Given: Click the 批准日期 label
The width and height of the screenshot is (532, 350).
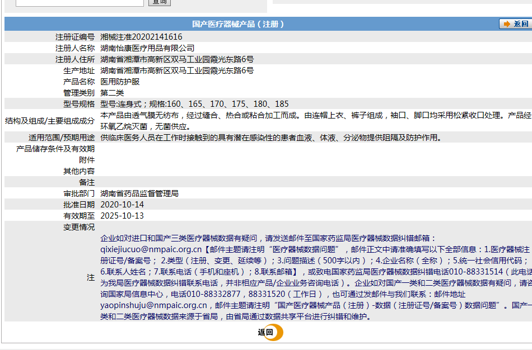Looking at the screenshot, I should pos(79,205).
